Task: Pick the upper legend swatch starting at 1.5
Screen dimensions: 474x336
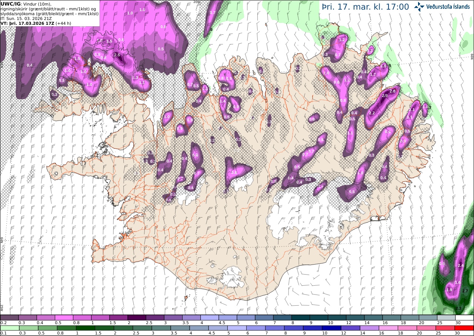Action: [118, 317]
